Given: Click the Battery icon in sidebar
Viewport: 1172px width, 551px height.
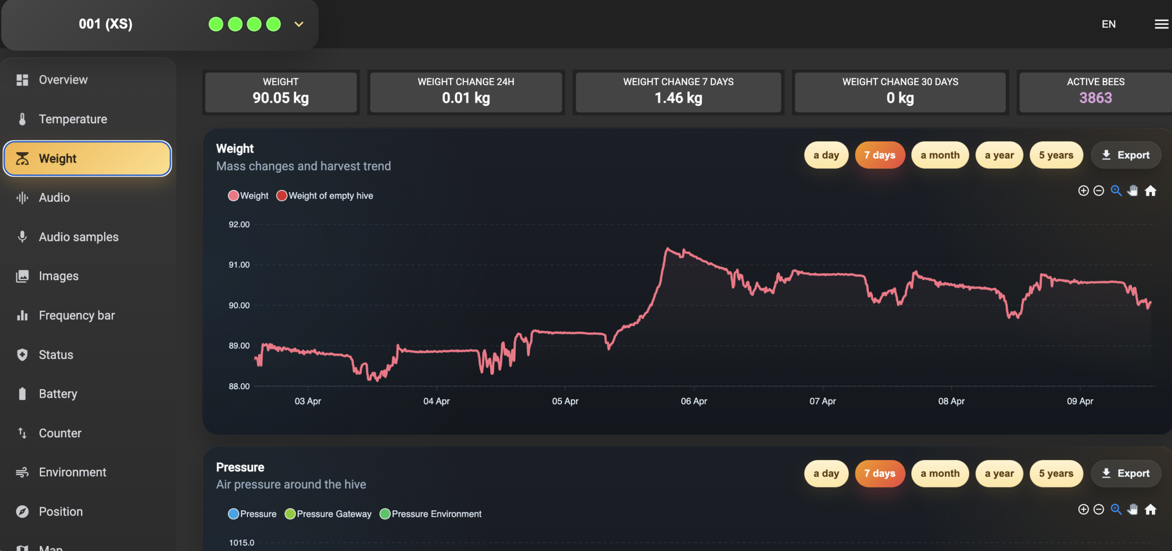Looking at the screenshot, I should point(22,394).
